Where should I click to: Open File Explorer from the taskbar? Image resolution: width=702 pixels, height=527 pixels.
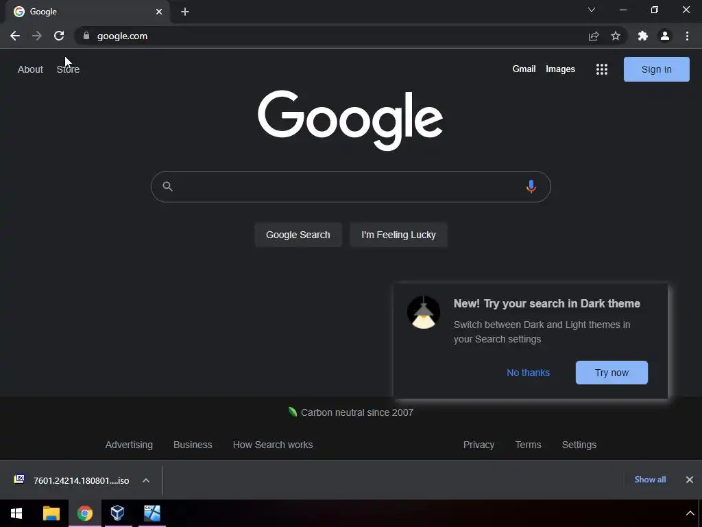point(51,513)
